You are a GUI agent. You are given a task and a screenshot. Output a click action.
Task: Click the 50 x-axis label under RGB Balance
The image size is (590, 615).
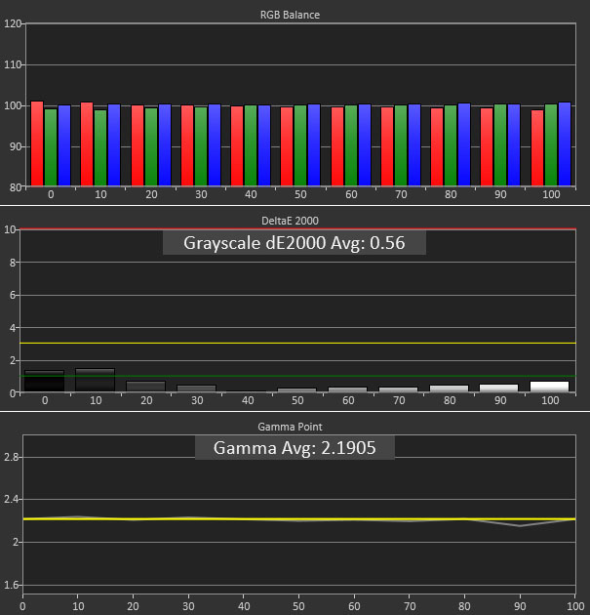coord(300,194)
